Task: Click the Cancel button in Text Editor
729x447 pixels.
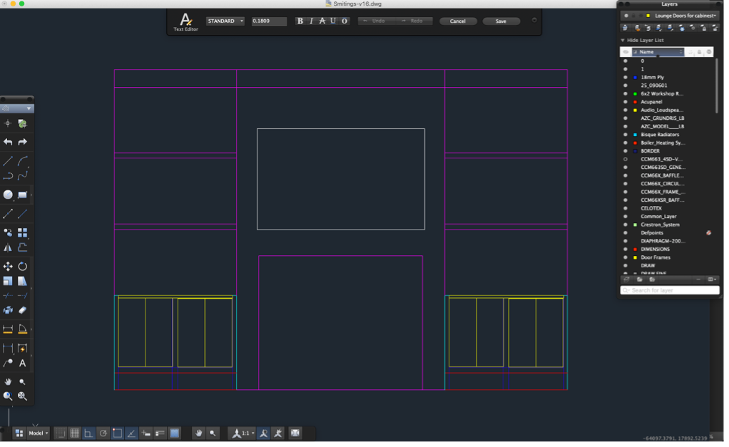Action: [x=457, y=21]
